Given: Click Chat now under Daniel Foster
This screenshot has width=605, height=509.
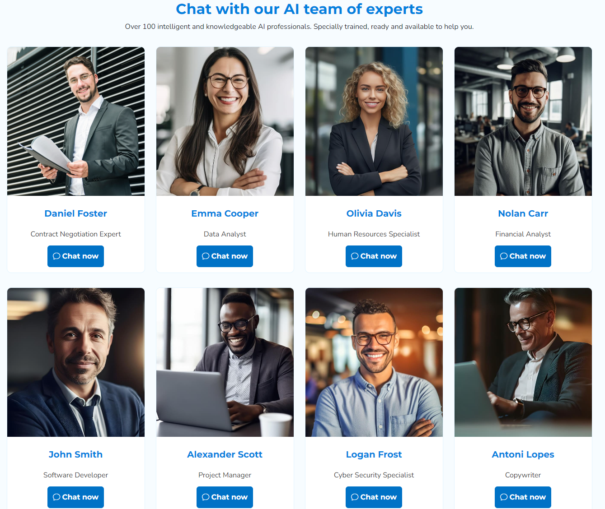Looking at the screenshot, I should click(75, 256).
